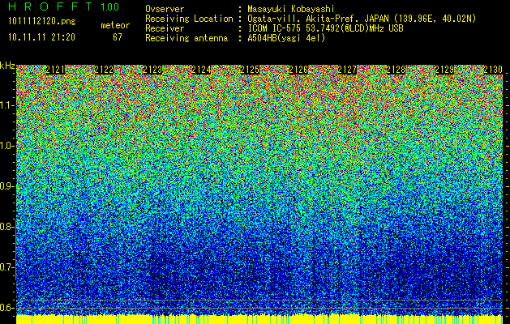Click the date 10.11.11 21:20

pos(41,37)
